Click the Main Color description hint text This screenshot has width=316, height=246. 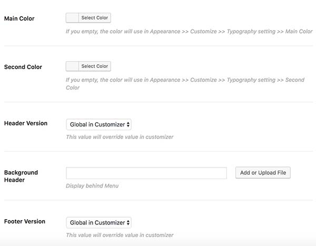(189, 32)
